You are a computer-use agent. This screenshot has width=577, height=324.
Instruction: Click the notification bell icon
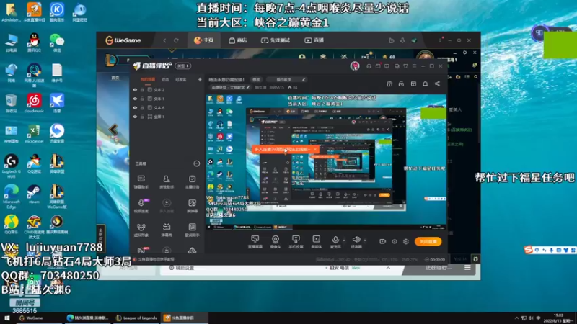pos(426,84)
